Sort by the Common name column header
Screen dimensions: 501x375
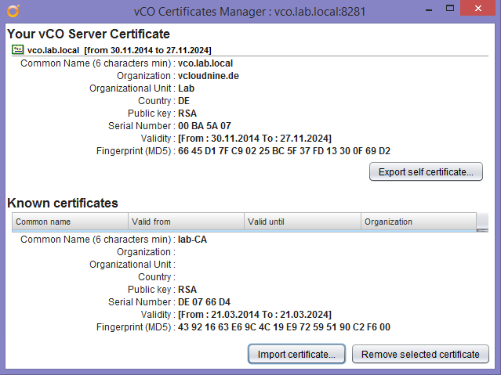(x=71, y=222)
